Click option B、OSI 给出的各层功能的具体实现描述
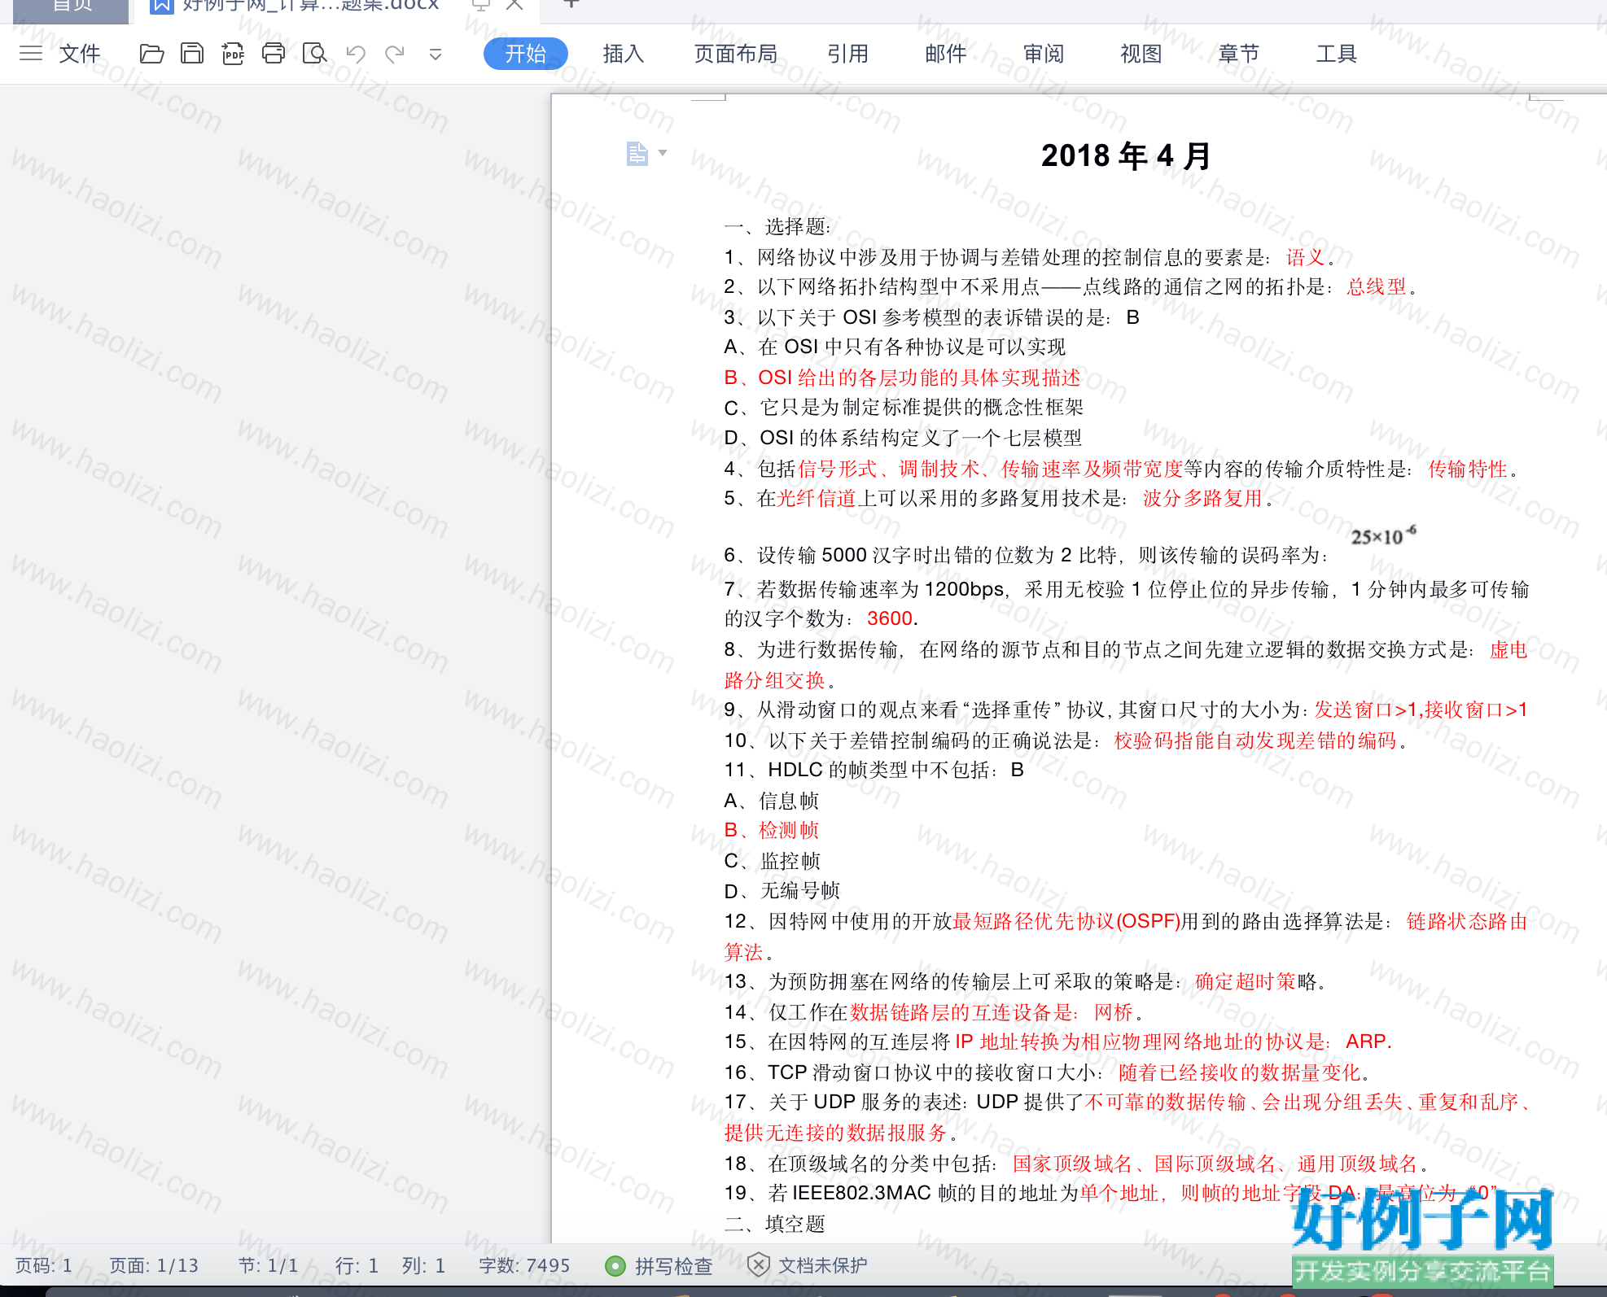 coord(902,378)
